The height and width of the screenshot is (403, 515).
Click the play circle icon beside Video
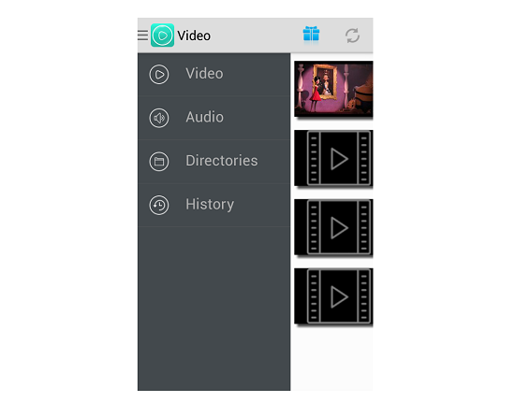click(x=159, y=75)
